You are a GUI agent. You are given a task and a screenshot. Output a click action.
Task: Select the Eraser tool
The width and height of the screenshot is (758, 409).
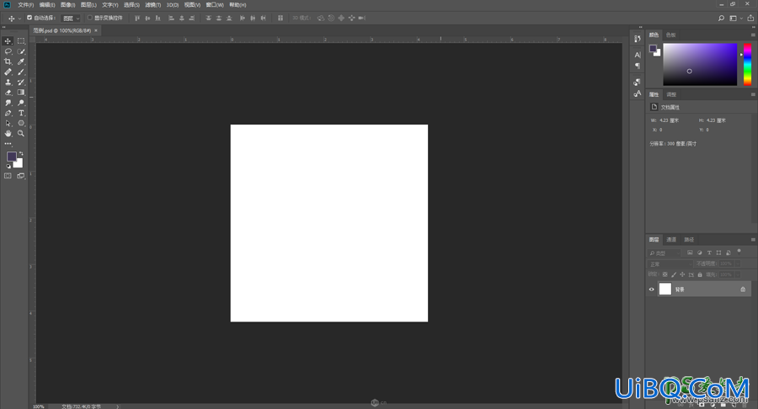(x=8, y=93)
